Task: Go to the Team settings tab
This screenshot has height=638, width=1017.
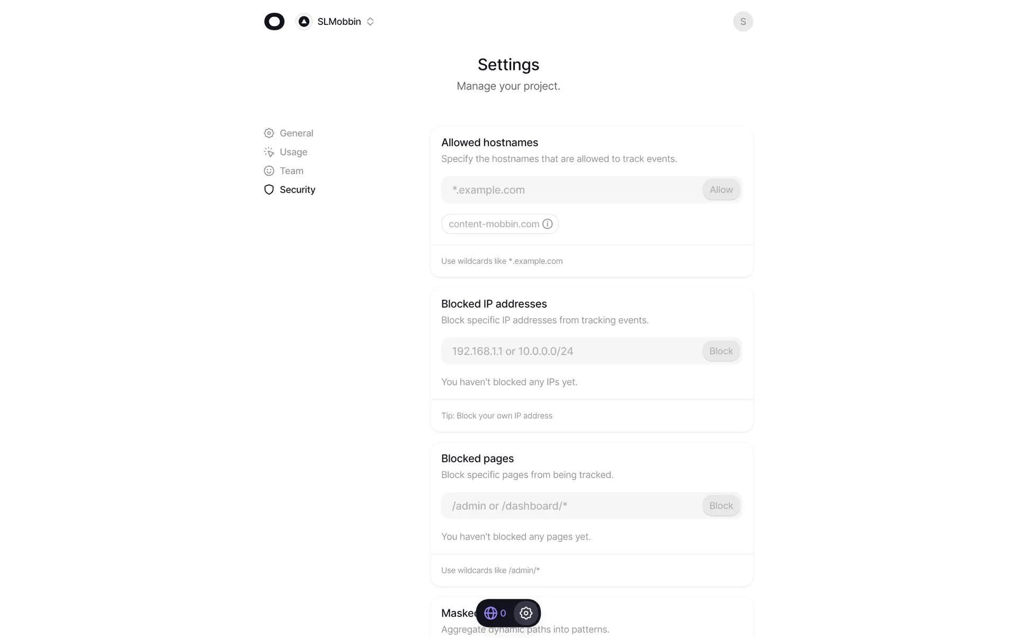Action: 291,171
